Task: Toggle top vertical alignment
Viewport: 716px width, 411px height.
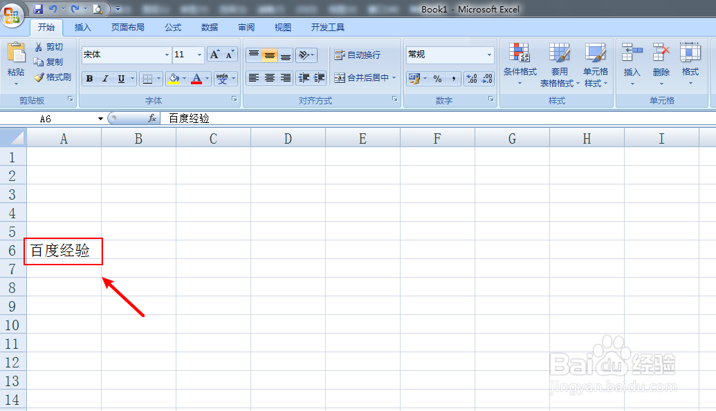Action: pyautogui.click(x=254, y=55)
